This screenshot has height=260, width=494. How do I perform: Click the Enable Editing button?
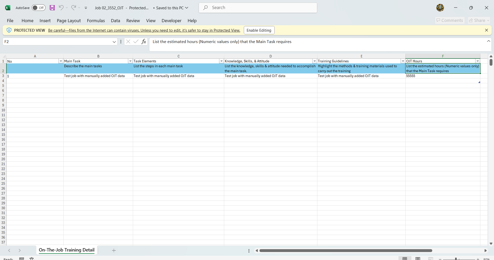click(259, 30)
